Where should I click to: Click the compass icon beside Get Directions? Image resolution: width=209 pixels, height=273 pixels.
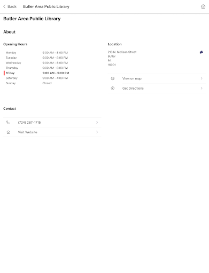click(x=113, y=88)
